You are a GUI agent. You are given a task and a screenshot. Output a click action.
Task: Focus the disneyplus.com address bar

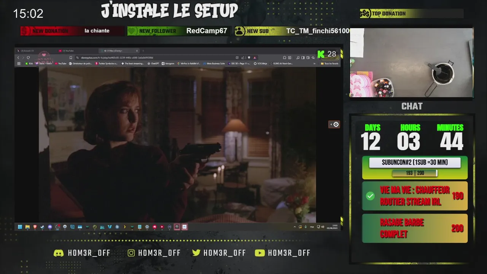pyautogui.click(x=152, y=58)
